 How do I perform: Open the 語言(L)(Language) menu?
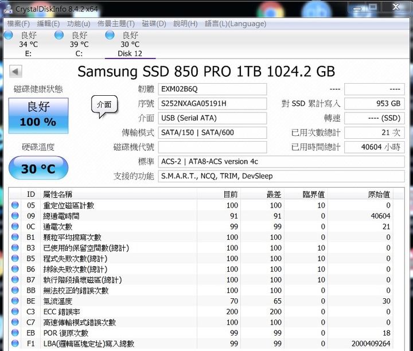click(x=236, y=24)
